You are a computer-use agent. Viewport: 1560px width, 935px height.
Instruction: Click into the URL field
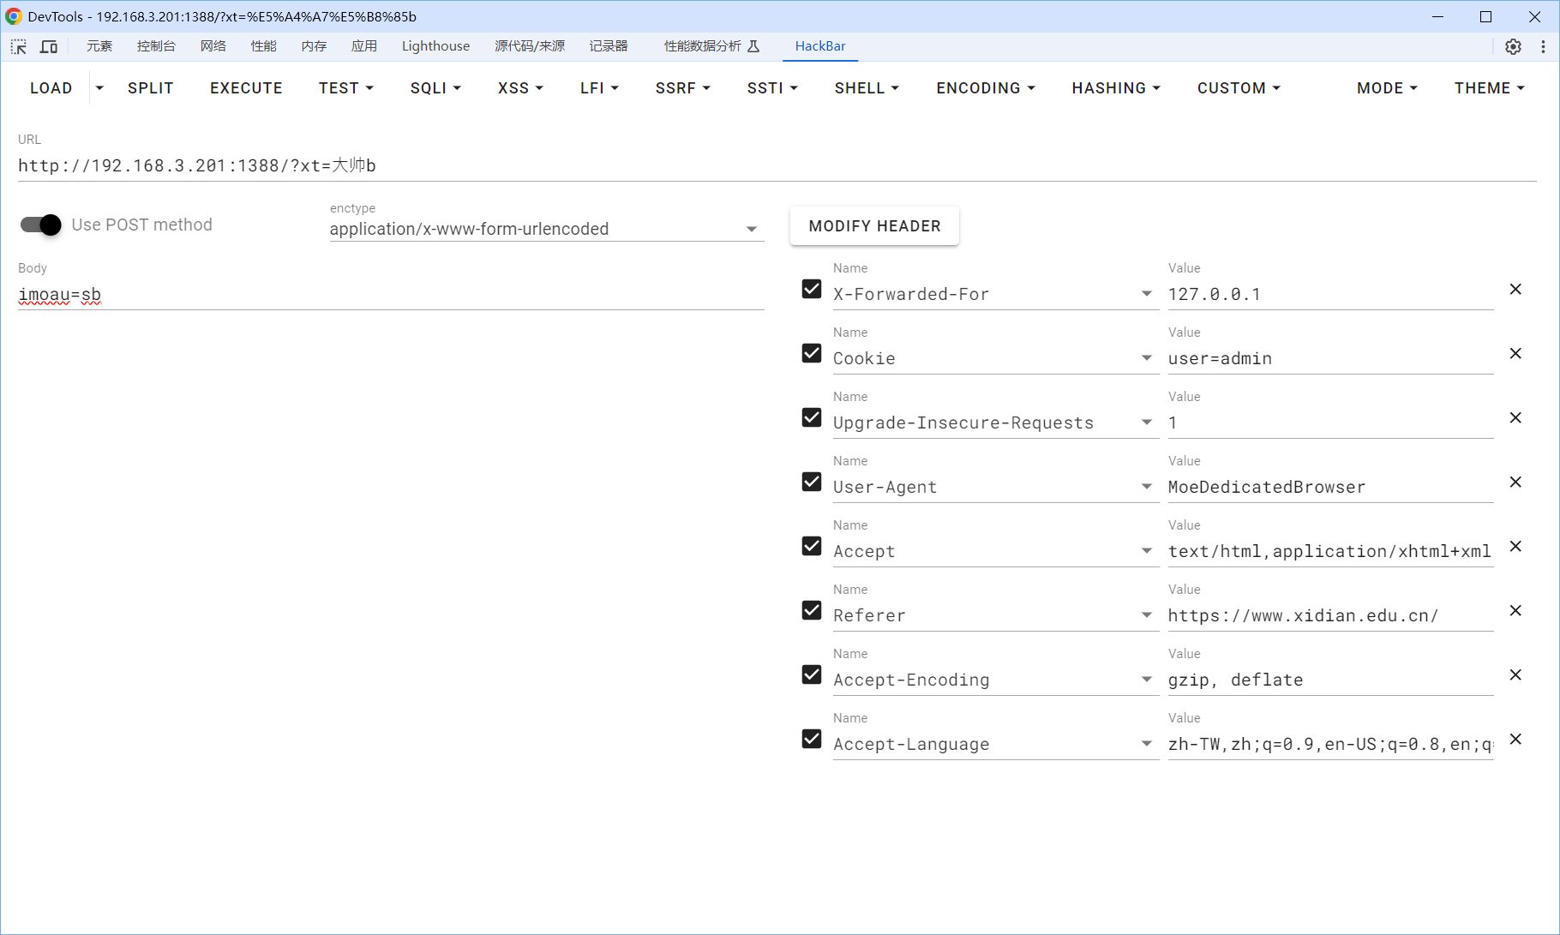[x=777, y=165]
